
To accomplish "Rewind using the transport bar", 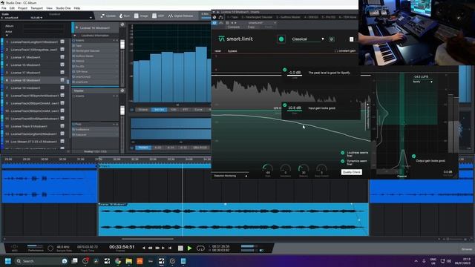I will point(150,248).
